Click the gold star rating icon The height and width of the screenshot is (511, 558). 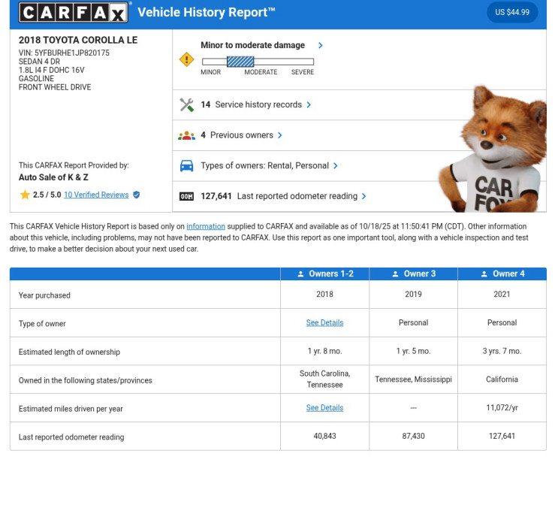pyautogui.click(x=25, y=195)
